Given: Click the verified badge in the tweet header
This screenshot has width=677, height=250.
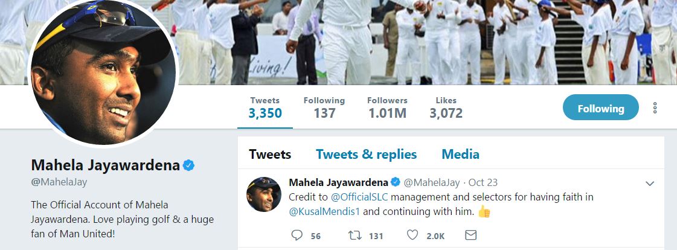Looking at the screenshot, I should 396,182.
